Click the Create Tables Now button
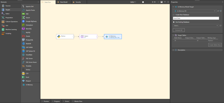Screen dimensions: 224x103 click(215, 45)
